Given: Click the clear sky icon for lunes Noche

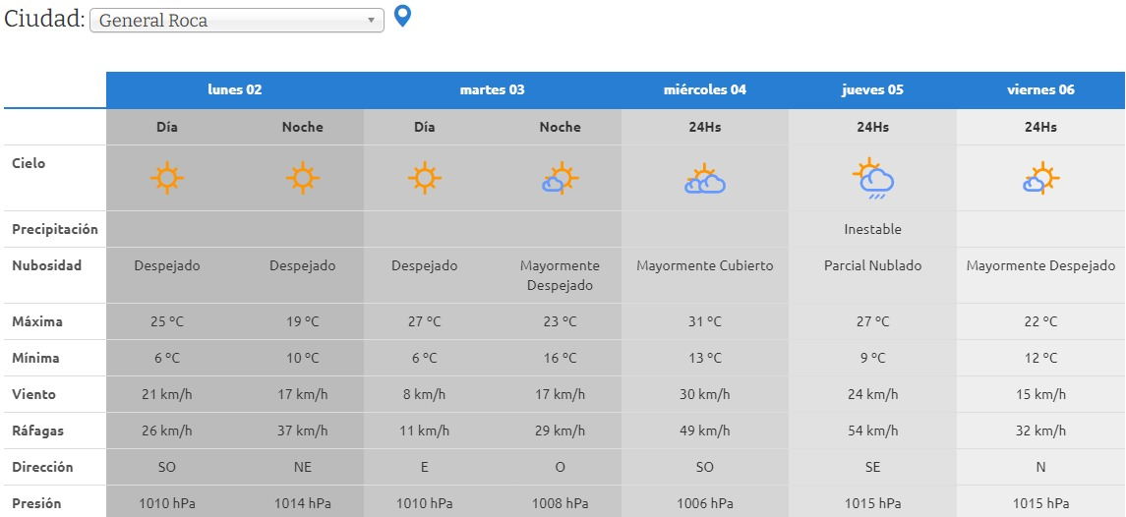Looking at the screenshot, I should [x=302, y=179].
